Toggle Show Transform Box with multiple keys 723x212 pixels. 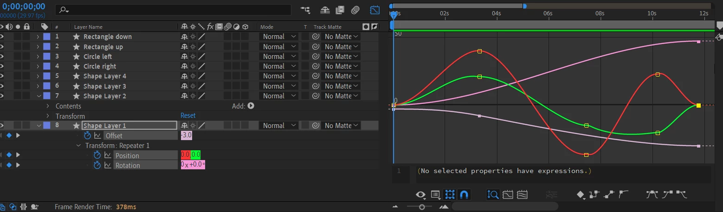point(450,195)
